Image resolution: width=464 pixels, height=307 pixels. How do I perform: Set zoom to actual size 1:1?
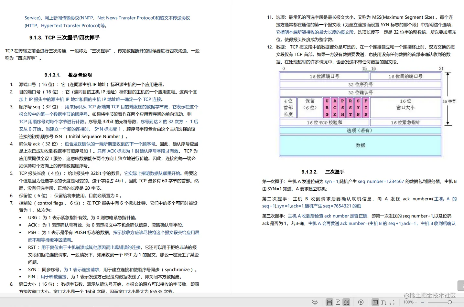(x=375, y=302)
